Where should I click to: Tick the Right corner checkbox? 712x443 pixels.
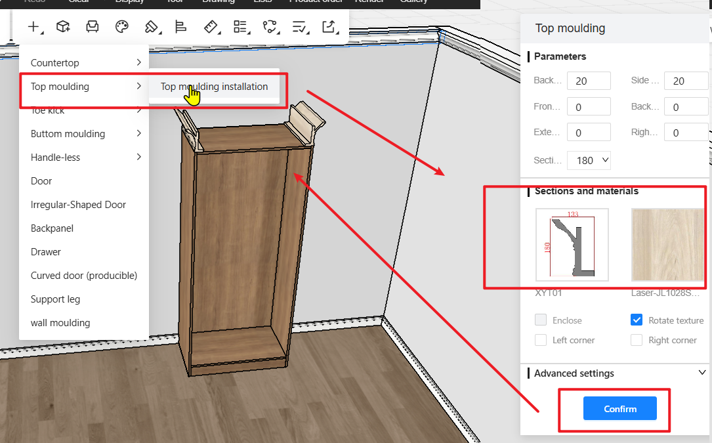(x=636, y=340)
